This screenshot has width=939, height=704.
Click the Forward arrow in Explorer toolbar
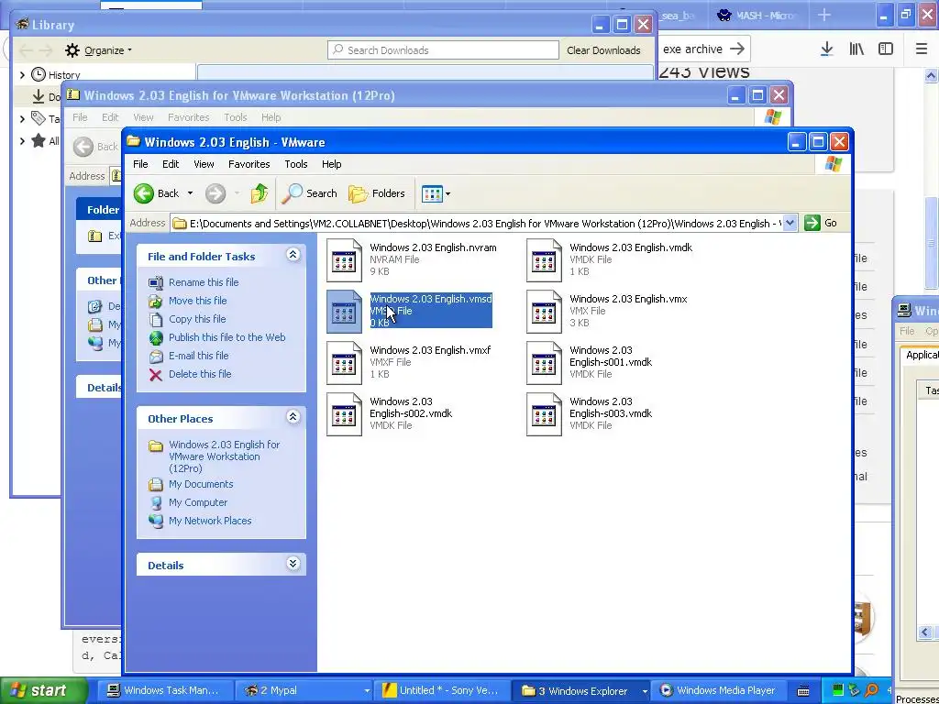(215, 193)
